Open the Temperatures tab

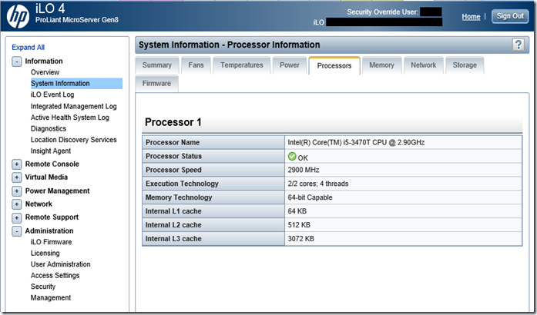(241, 65)
